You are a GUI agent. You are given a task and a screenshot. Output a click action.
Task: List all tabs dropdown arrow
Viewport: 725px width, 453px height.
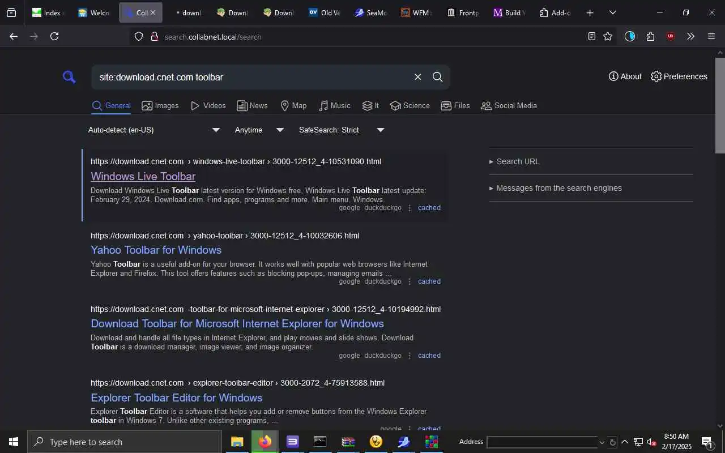612,12
